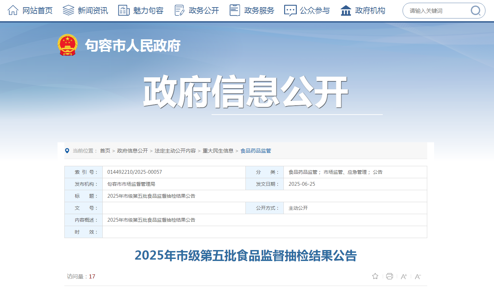This screenshot has width=494, height=288.
Task: Click index number 014492210/2025-00057
Action: 135,172
